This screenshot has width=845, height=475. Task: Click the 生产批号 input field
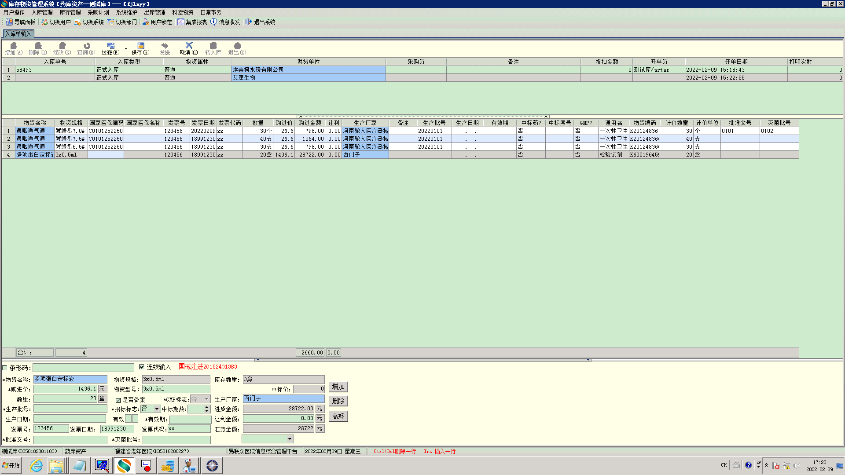(70, 409)
